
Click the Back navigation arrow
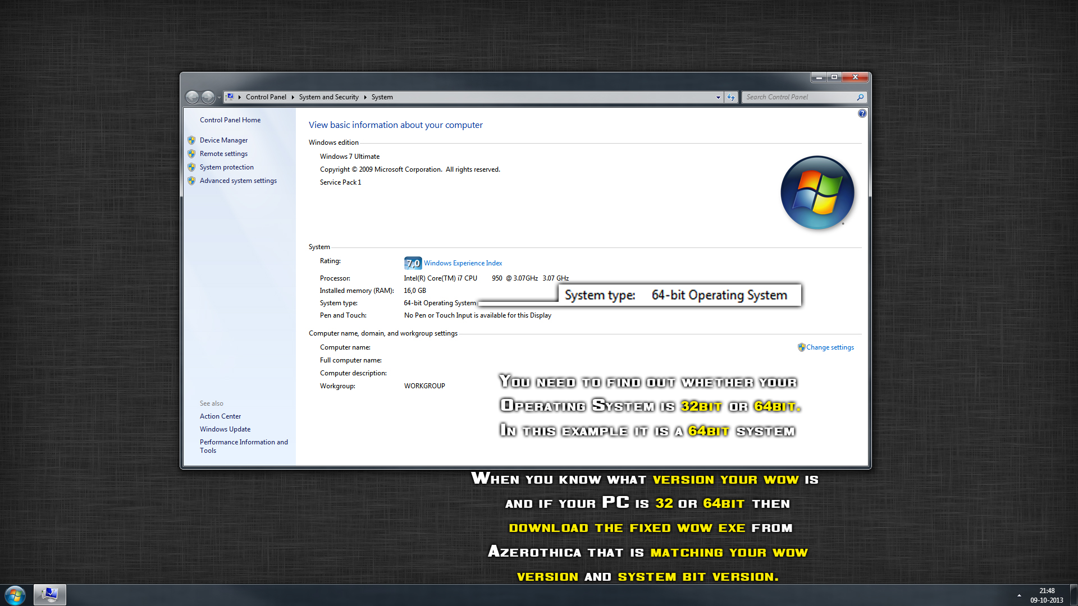(192, 97)
